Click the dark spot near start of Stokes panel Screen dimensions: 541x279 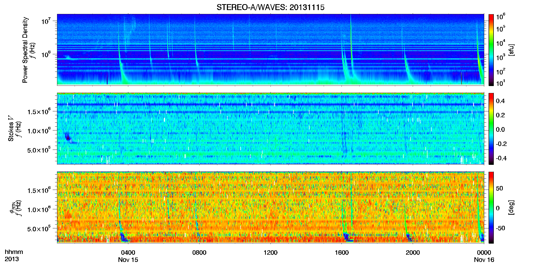(68, 137)
